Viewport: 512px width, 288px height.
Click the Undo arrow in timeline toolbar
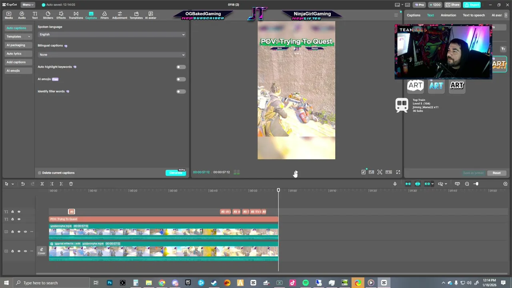(x=23, y=184)
